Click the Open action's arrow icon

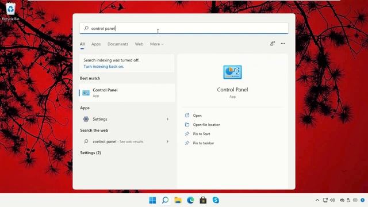[187, 115]
